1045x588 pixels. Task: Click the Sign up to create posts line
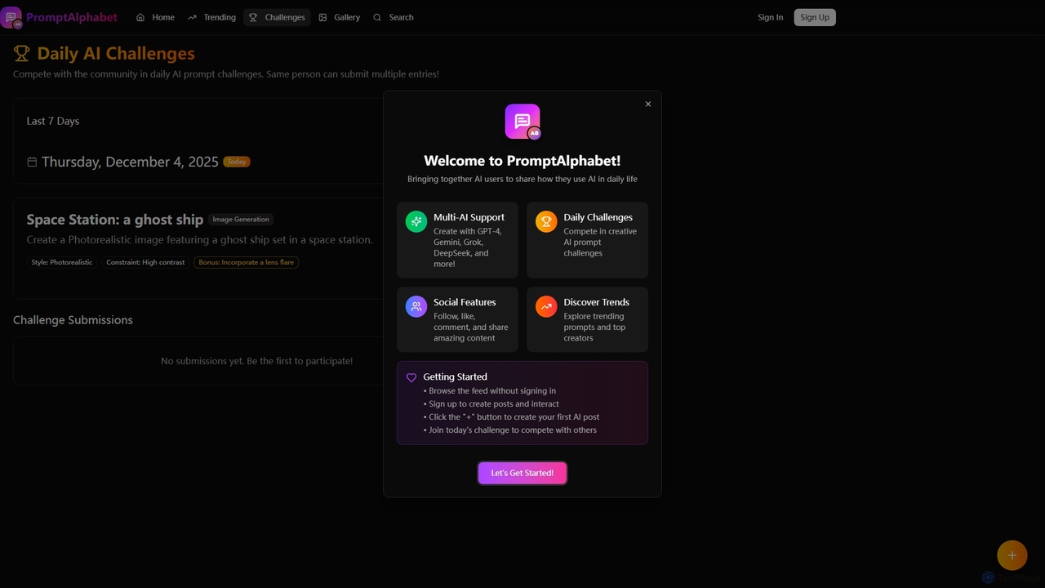click(x=491, y=404)
